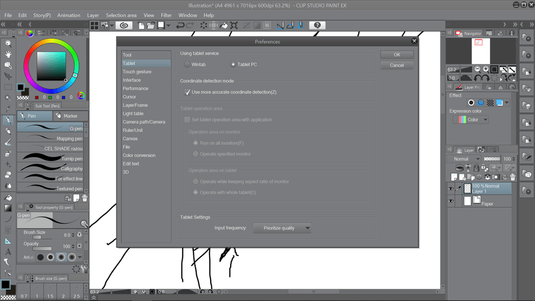
Task: Delete sub tool with trash icon
Action: 85,198
